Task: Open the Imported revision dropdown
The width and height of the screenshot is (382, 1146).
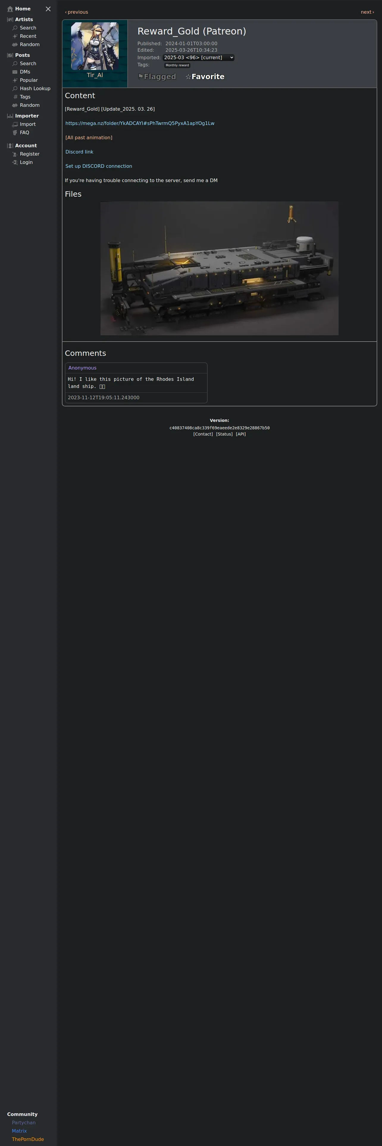Action: [x=198, y=58]
